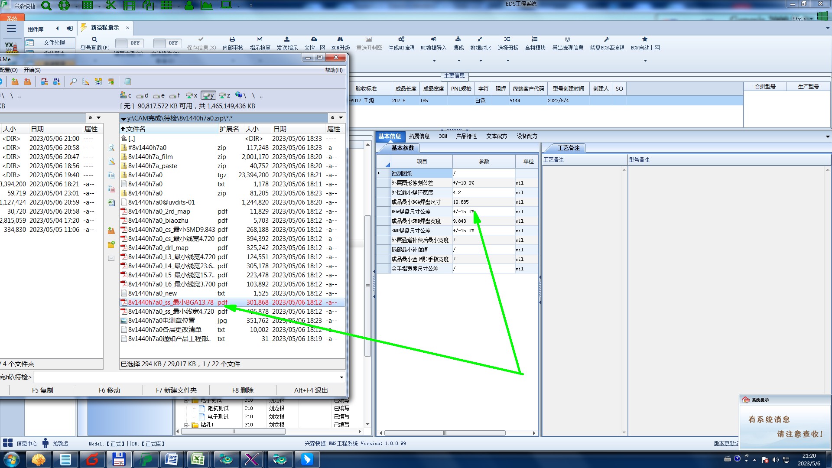Click the green area chart icon

tap(207, 5)
